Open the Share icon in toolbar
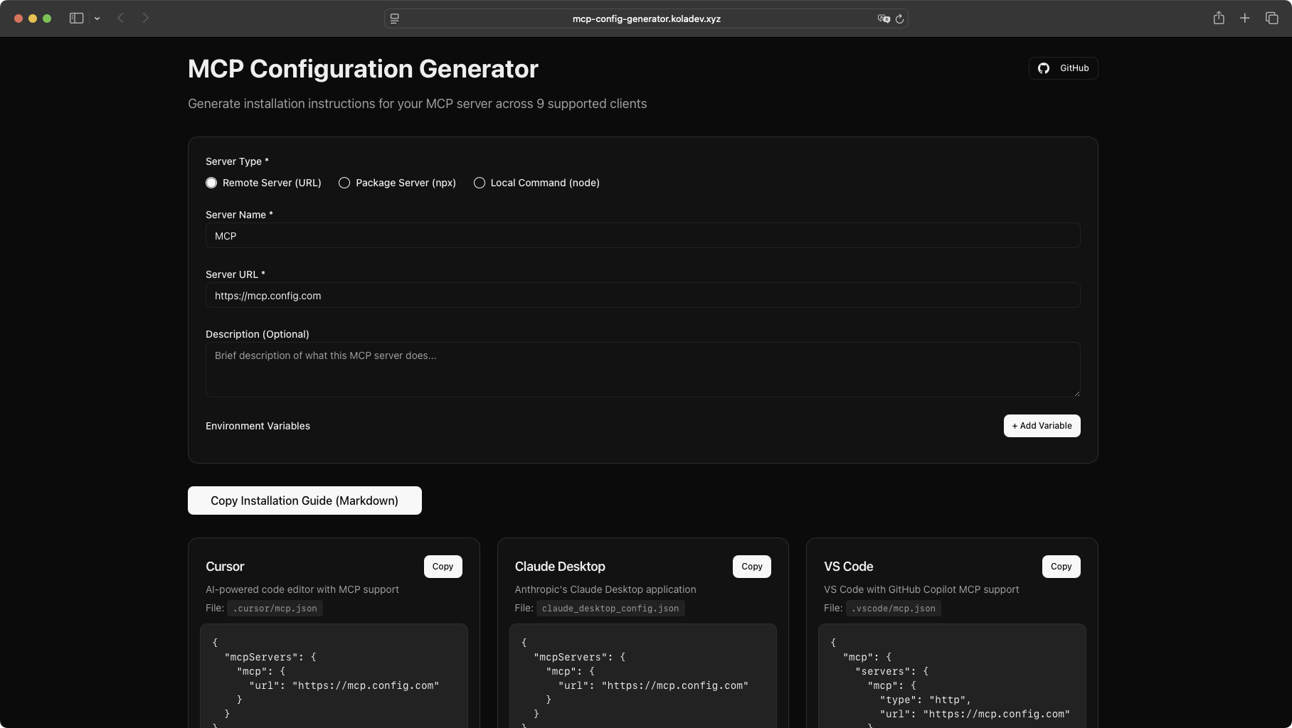 1219,18
